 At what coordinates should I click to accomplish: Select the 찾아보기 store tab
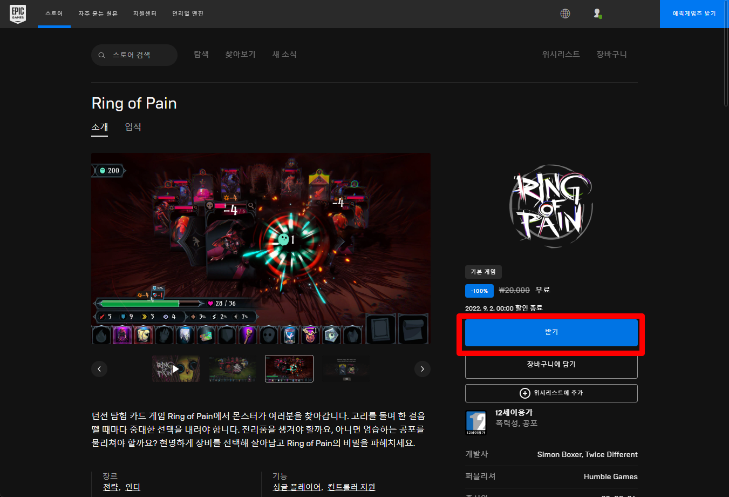tap(240, 54)
